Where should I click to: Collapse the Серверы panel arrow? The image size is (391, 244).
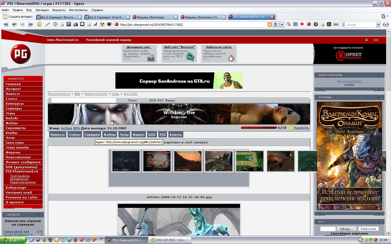pos(38,215)
